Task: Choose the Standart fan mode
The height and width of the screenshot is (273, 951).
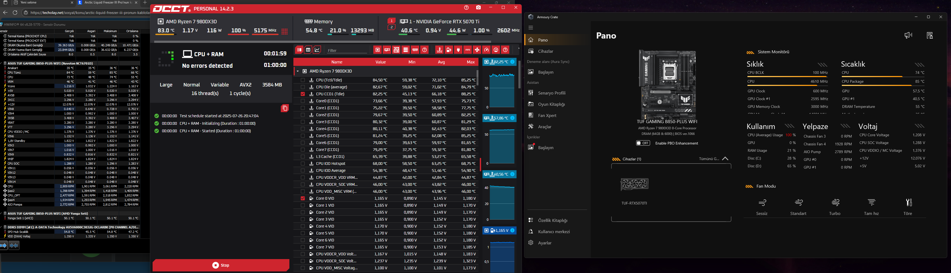Action: [x=798, y=207]
